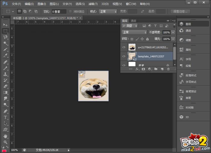The height and width of the screenshot is (153, 211).
Task: Open the opacity slider dropdown
Action: coord(173,33)
